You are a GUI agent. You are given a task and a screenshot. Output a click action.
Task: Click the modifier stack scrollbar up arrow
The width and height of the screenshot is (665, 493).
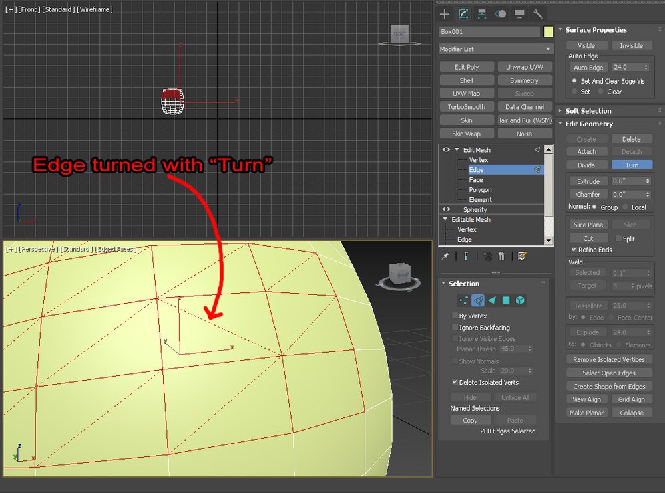tap(549, 149)
